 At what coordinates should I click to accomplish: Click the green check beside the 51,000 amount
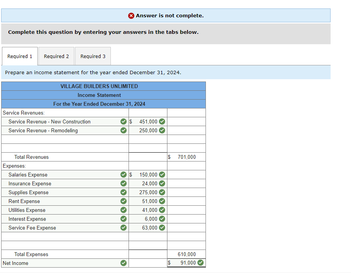coord(162,201)
